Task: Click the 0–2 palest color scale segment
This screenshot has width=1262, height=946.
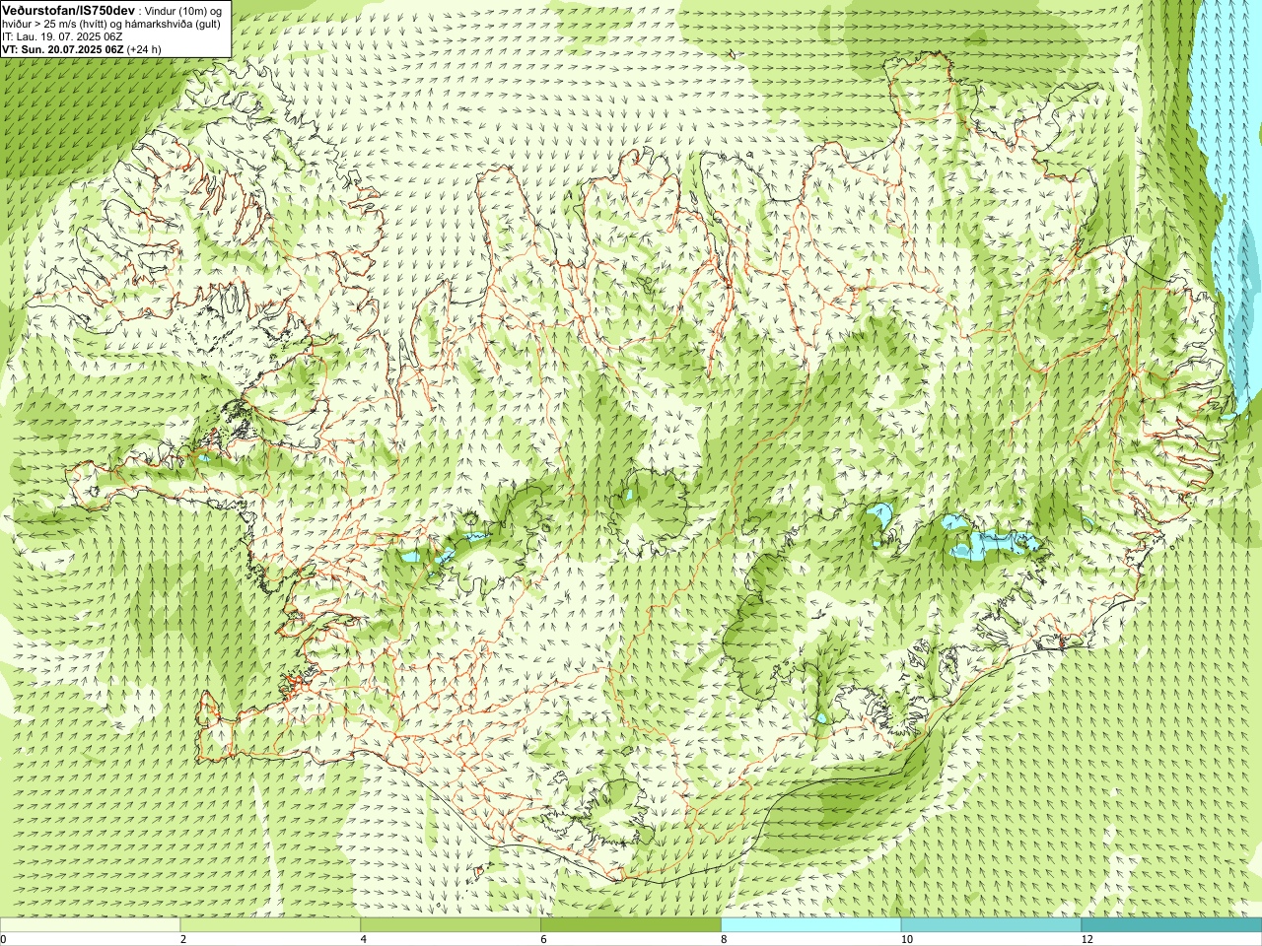Action: pyautogui.click(x=90, y=925)
